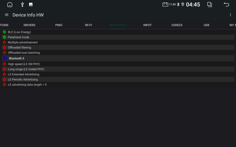Click the green check icon beside BLE
This screenshot has height=147, width=236.
tap(4, 32)
